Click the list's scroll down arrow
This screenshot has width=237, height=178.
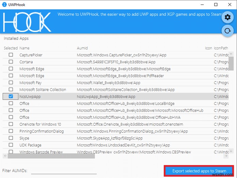tap(231, 151)
